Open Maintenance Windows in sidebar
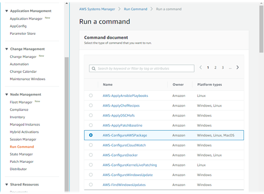264x194 pixels. pyautogui.click(x=27, y=79)
